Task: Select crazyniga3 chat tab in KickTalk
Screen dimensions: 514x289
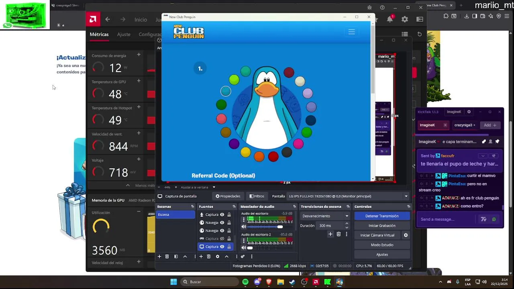Action: (465, 125)
